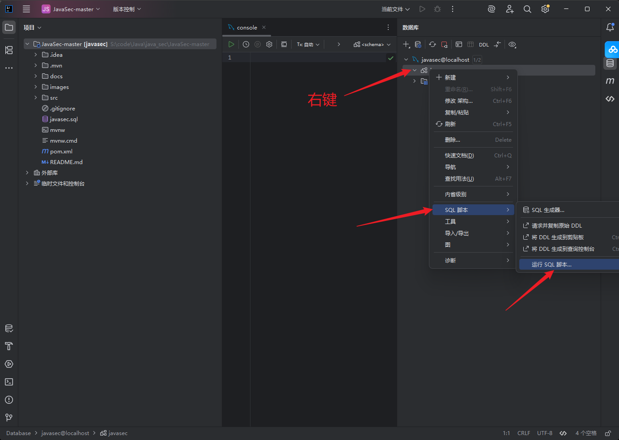Open the Terminal tool window
Image resolution: width=619 pixels, height=440 pixels.
tap(9, 382)
